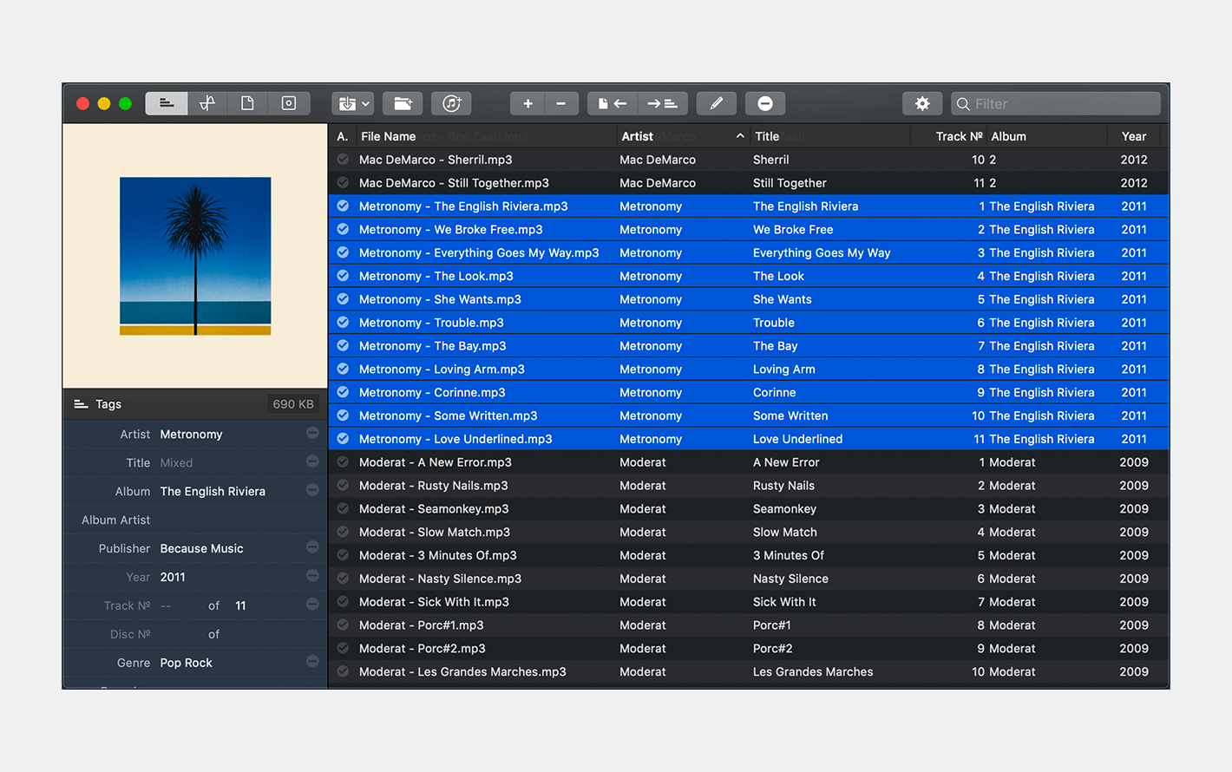
Task: Click the open folder toolbar icon
Action: click(403, 103)
